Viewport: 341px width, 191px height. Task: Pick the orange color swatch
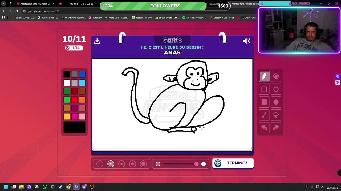[x=82, y=100]
